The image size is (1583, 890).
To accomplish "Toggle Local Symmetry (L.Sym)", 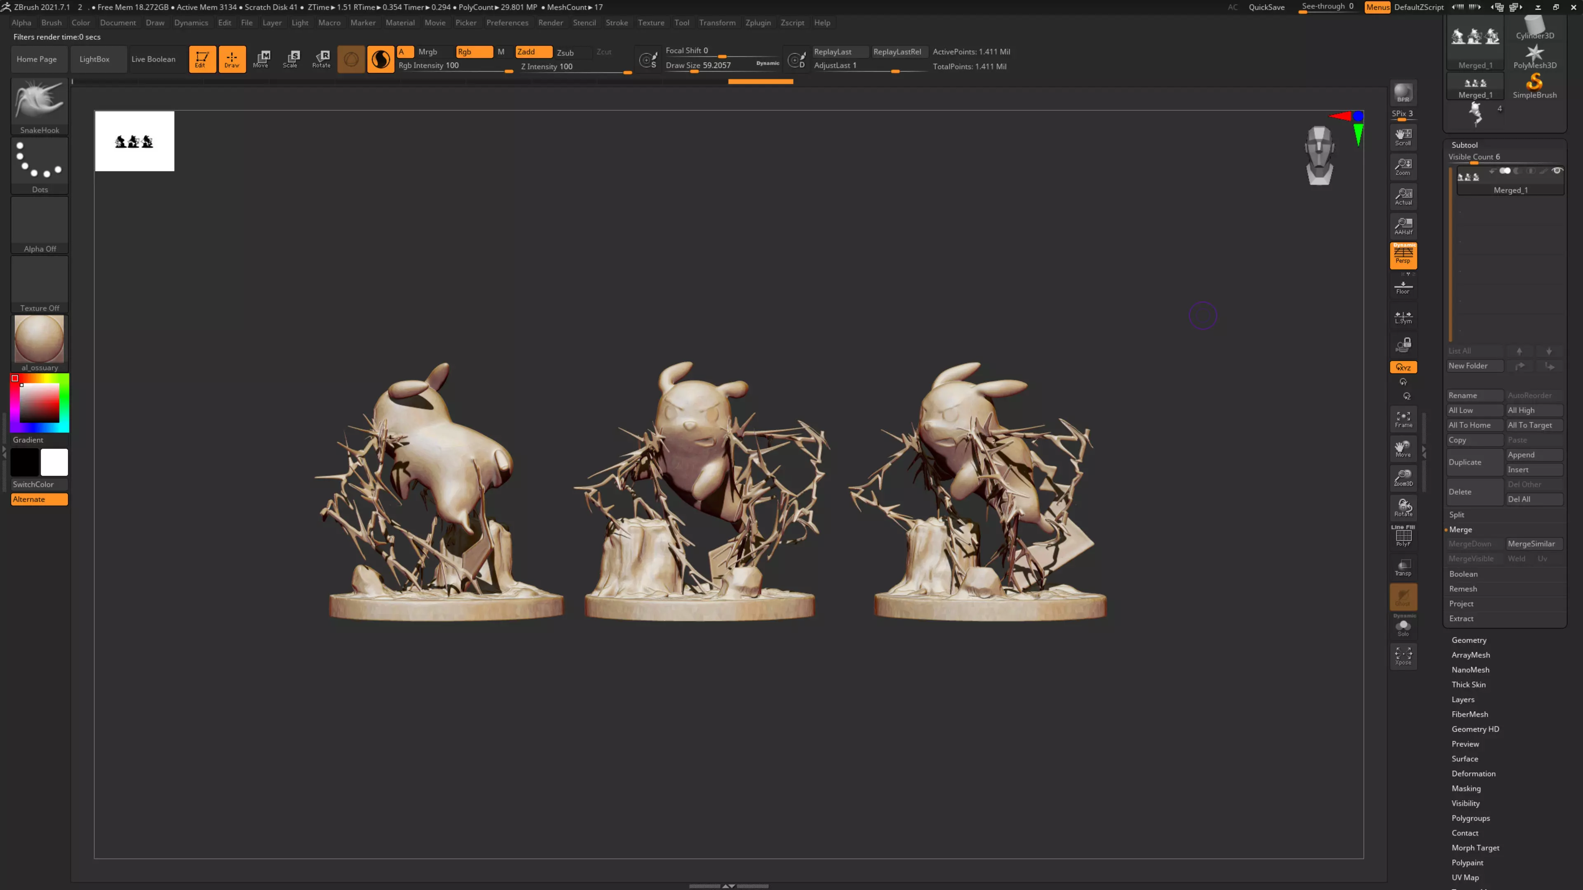I will coord(1404,317).
